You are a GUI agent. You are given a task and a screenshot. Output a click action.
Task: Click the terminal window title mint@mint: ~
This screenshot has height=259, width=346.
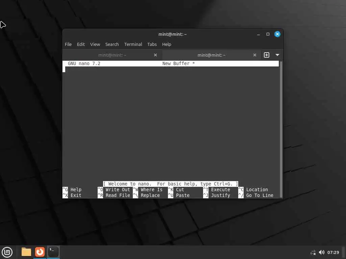click(173, 34)
